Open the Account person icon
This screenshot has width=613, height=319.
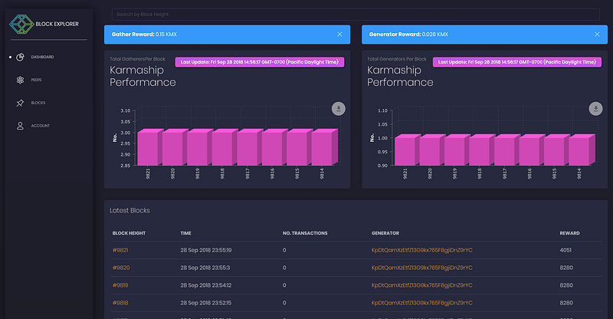20,126
